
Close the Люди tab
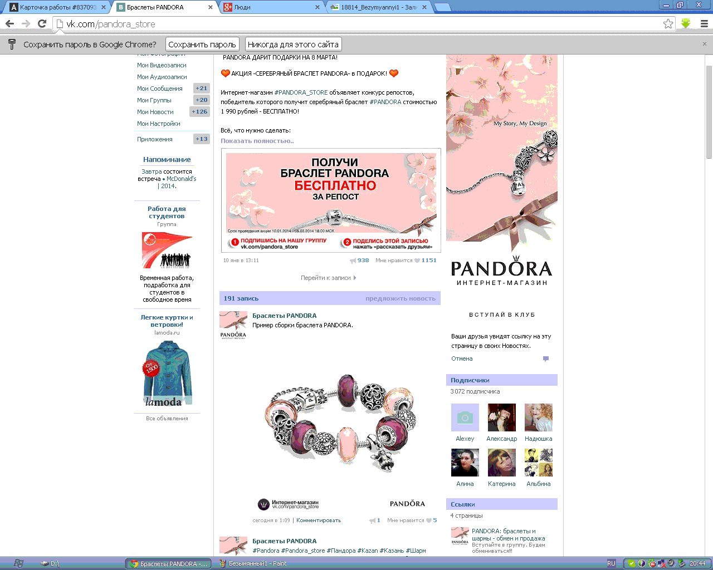318,7
